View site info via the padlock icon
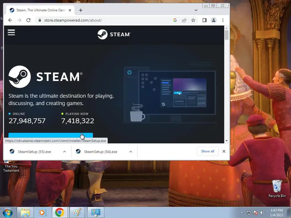The width and height of the screenshot is (291, 218). [x=40, y=20]
